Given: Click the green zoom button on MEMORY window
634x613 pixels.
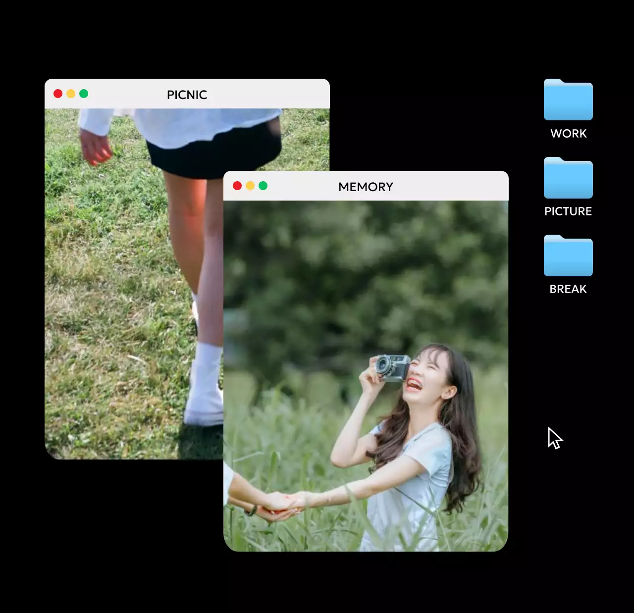Looking at the screenshot, I should pos(262,187).
